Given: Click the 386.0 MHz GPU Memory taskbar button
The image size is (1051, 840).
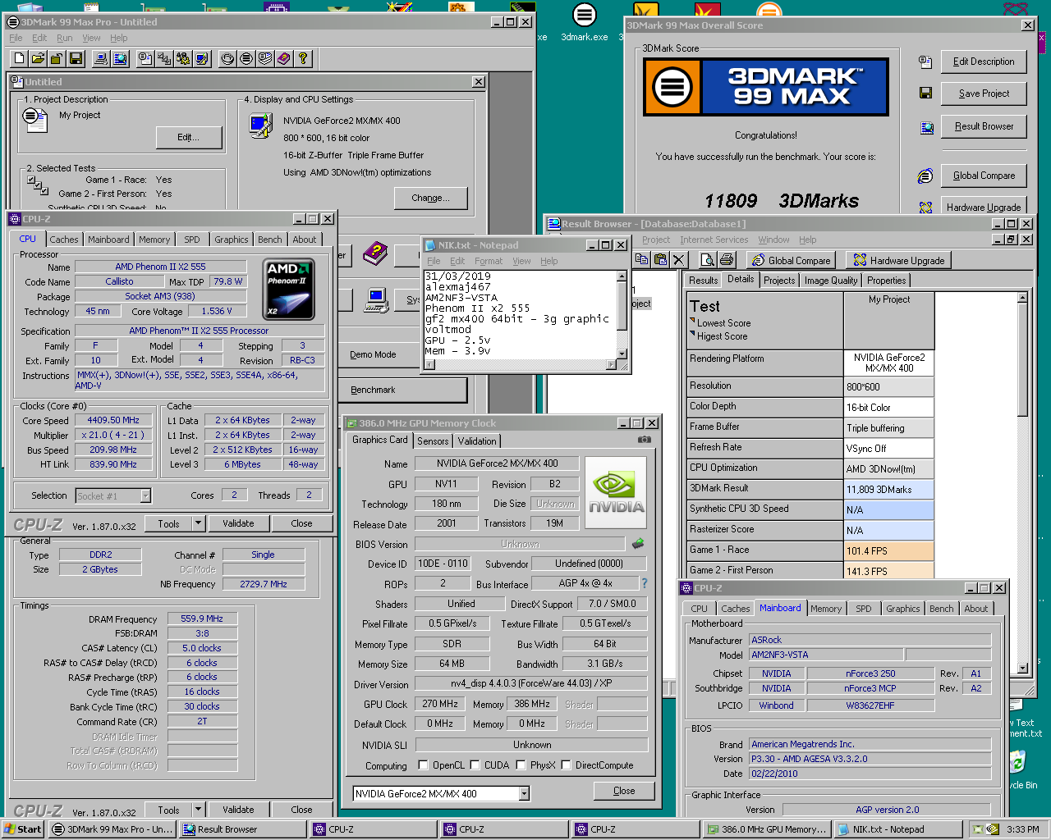Looking at the screenshot, I should (768, 829).
